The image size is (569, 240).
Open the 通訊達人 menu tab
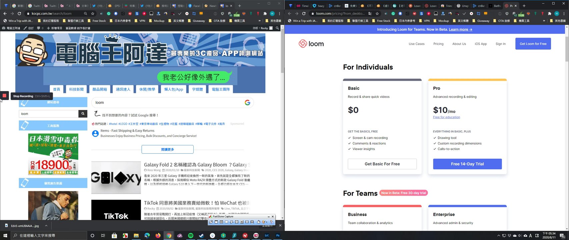(123, 89)
